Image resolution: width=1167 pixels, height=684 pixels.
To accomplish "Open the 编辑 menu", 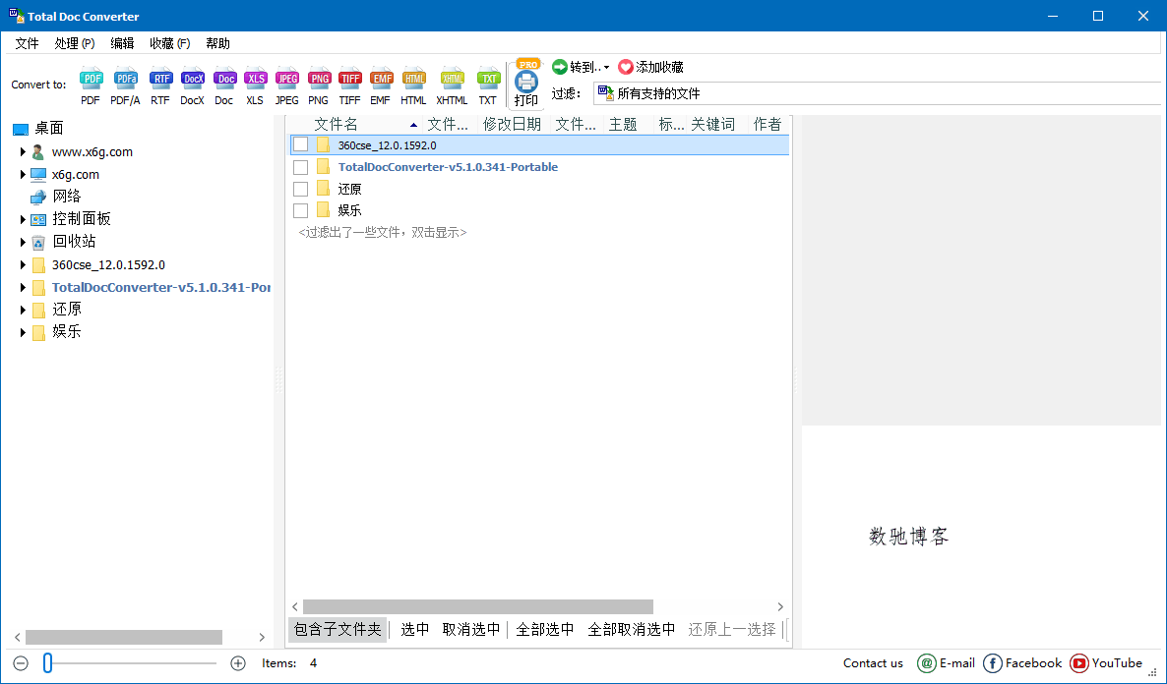I will tap(122, 43).
